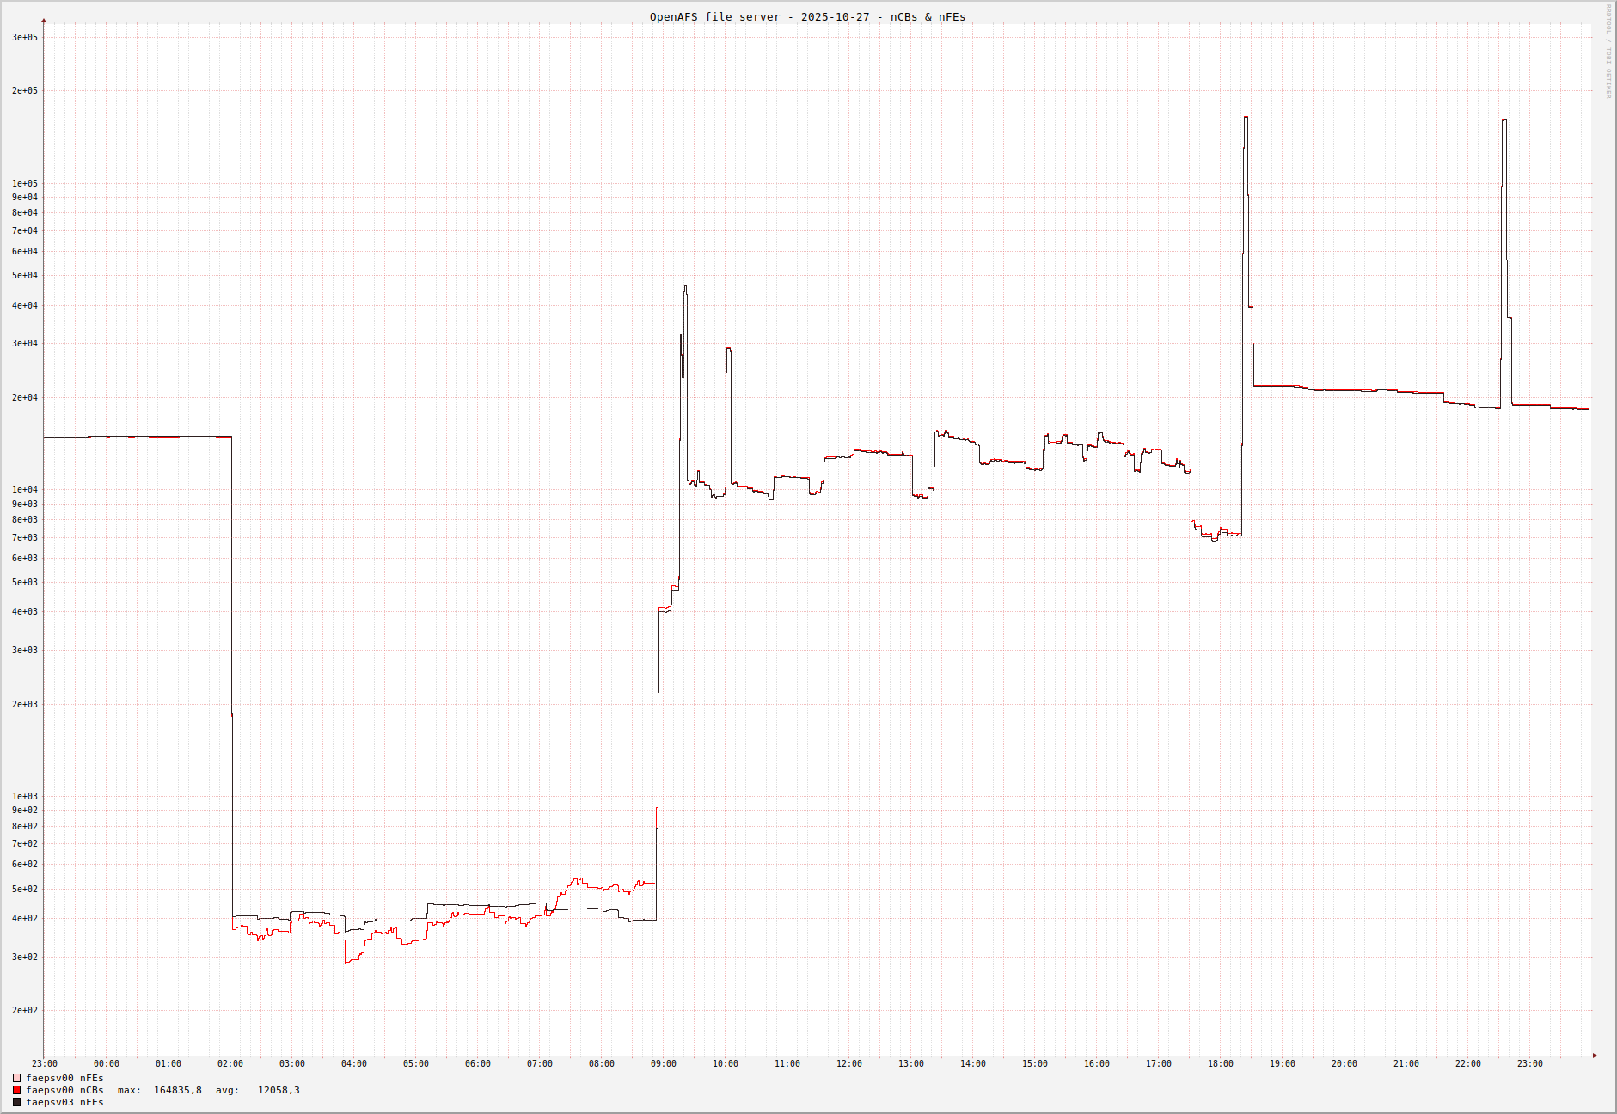The height and width of the screenshot is (1114, 1617).
Task: Click the 18:00 label on time axis
Action: [x=1221, y=1064]
